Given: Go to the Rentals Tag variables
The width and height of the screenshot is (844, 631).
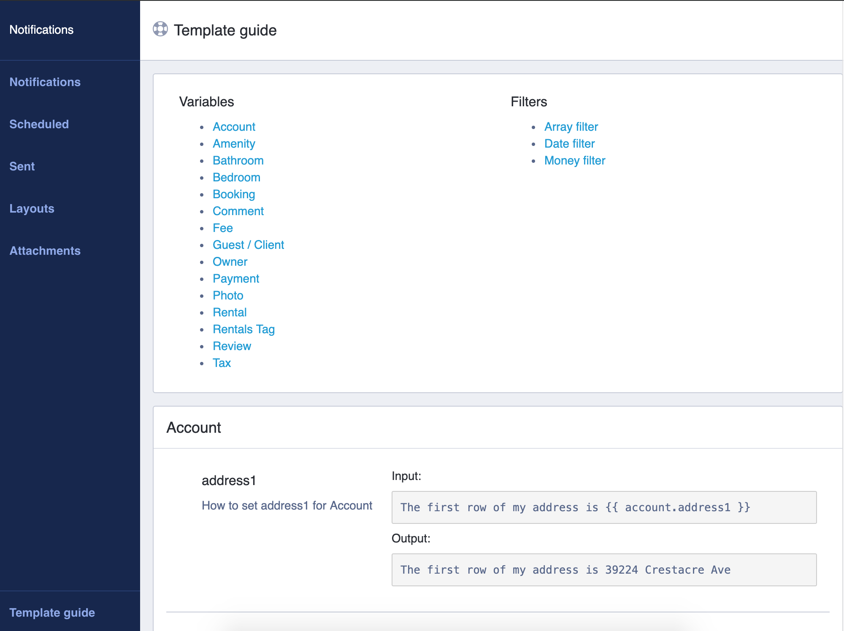Looking at the screenshot, I should click(x=243, y=329).
